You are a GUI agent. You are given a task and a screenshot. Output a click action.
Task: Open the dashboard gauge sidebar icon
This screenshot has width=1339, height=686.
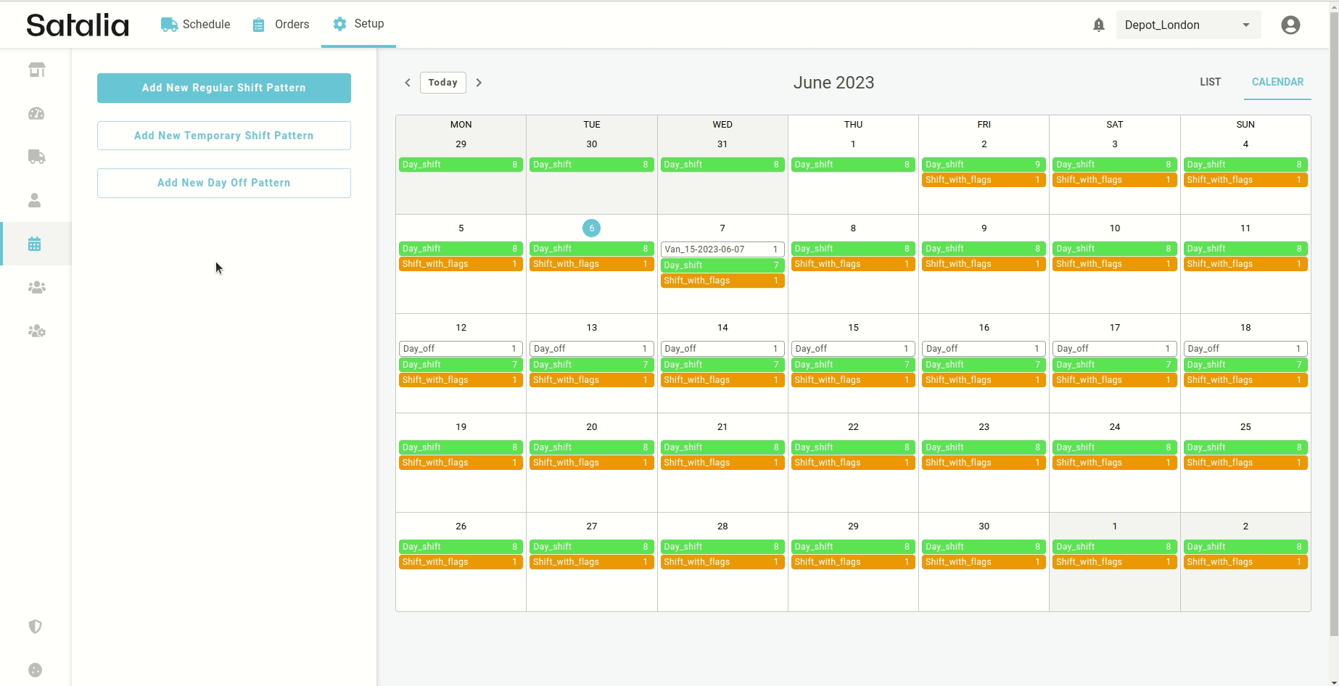point(36,114)
